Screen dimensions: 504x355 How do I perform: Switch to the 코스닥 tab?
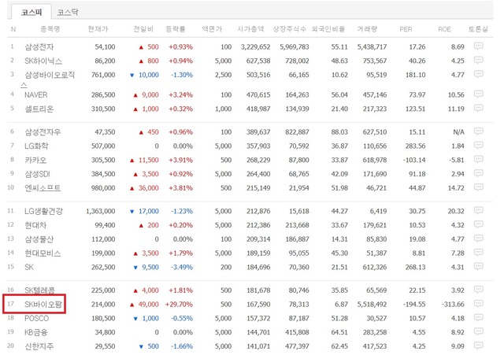[68, 13]
